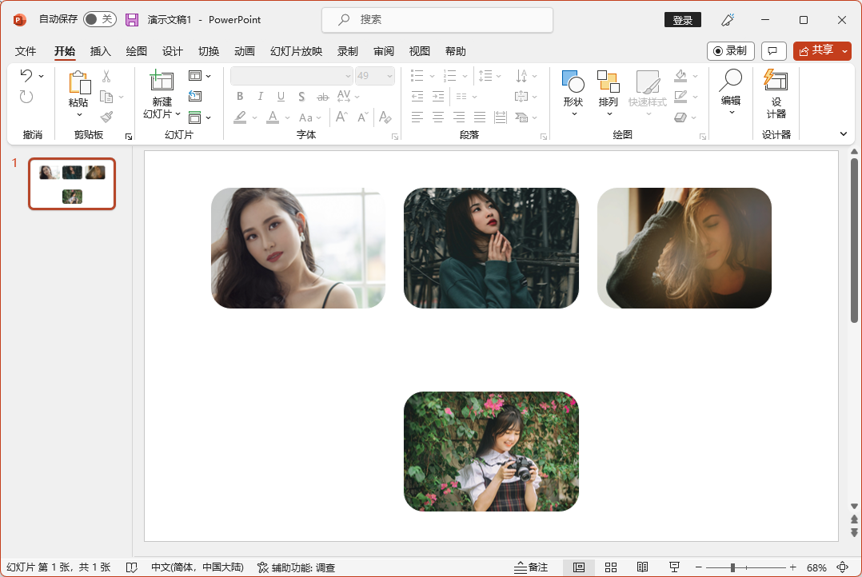Screen dimensions: 862x577
Task: Click the zoom slider handle
Action: 732,567
